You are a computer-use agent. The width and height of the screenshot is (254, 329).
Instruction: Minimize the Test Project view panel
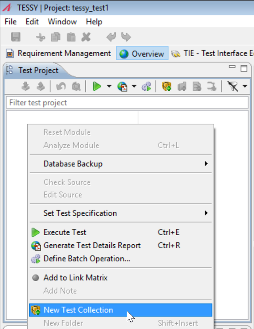pos(232,67)
